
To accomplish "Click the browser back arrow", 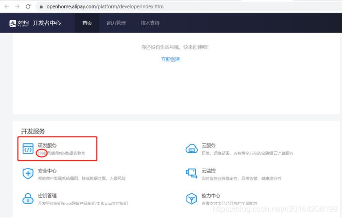I will click(7, 6).
